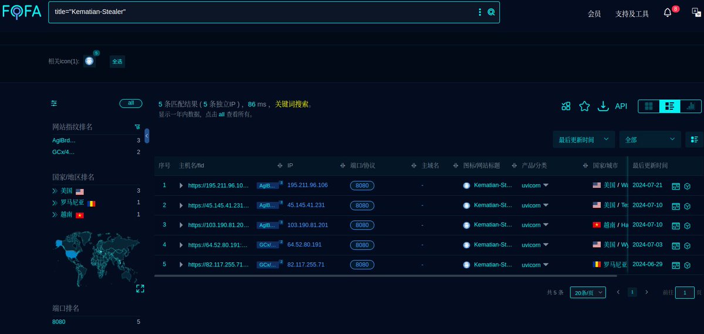Click the GCx/ fid tag on row 4

[268, 245]
